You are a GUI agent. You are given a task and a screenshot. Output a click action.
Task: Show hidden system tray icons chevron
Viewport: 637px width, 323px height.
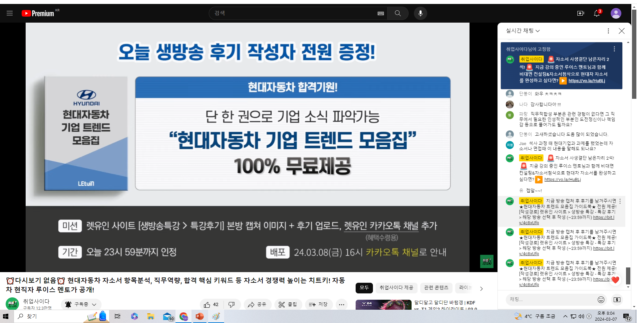[x=565, y=316]
